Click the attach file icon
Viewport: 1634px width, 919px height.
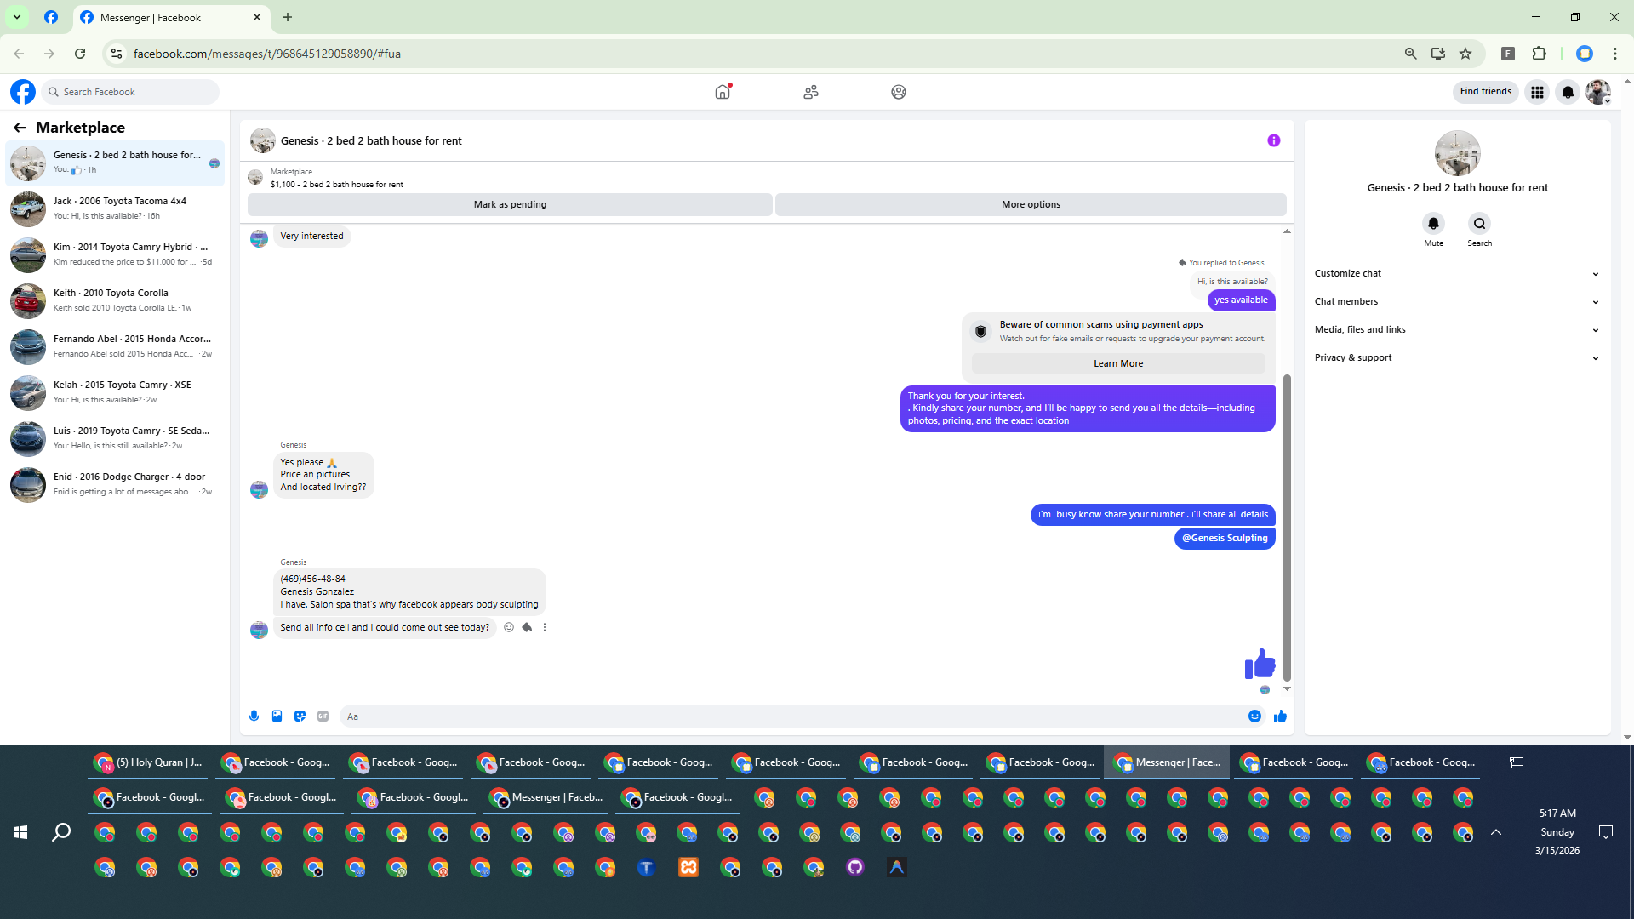pos(277,716)
